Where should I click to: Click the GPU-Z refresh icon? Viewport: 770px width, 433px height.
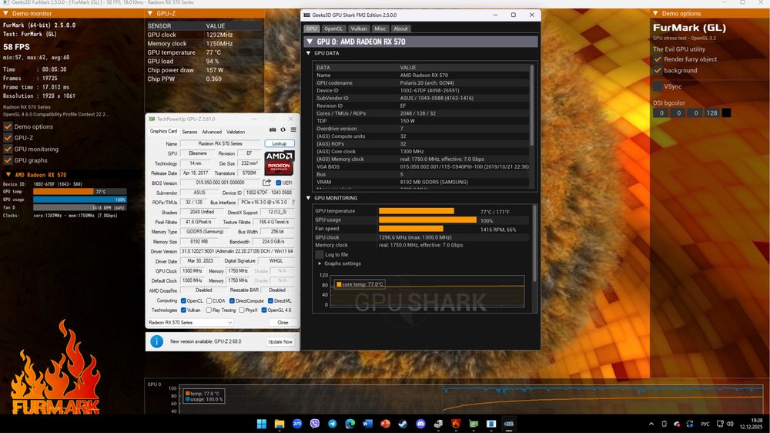tap(283, 129)
